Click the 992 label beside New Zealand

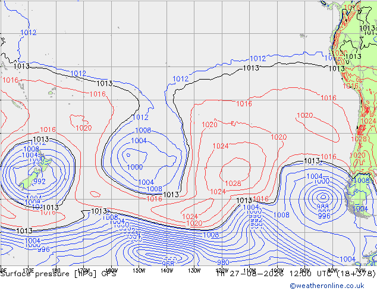[39, 182]
